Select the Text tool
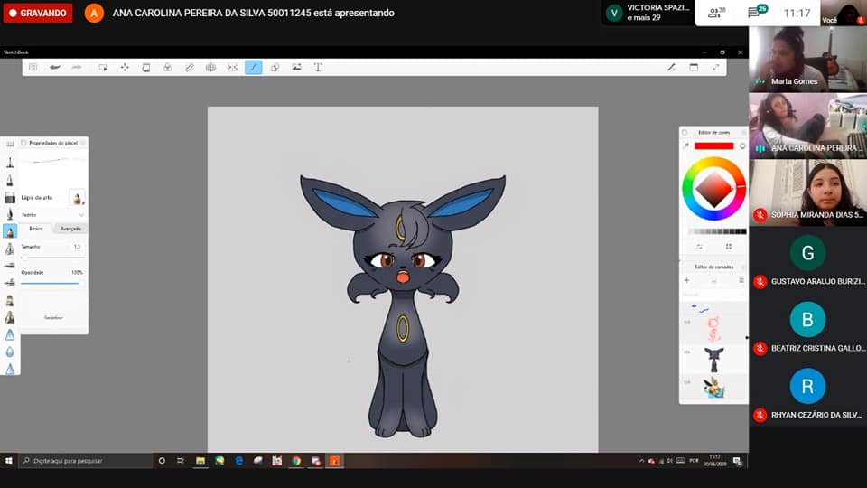Screen dimensions: 867x488 coord(318,68)
